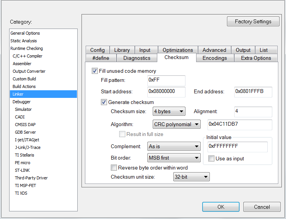Click the Initial value input field

[x=238, y=147]
